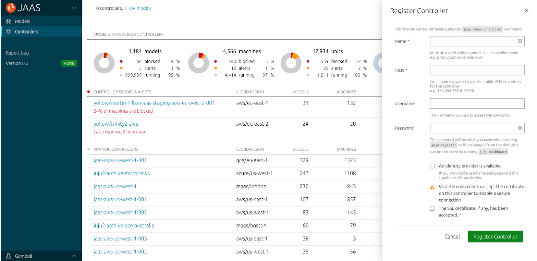Screen dimensions: 537x261
Task: Open the jaas-aws-us-west-1-003 controller
Action: [120, 239]
